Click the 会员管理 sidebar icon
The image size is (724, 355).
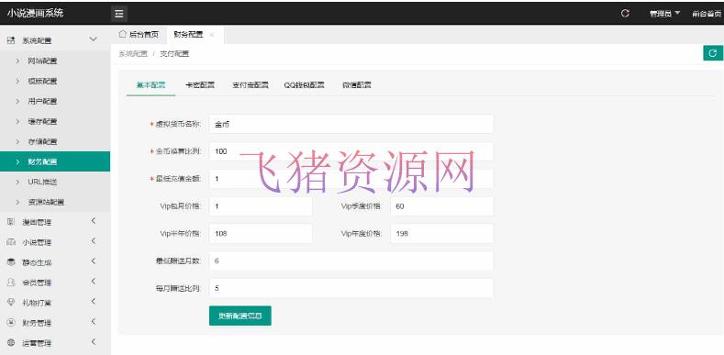click(11, 283)
